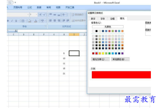
Task: Toggle Center horizontal alignment
Action: [55, 21]
